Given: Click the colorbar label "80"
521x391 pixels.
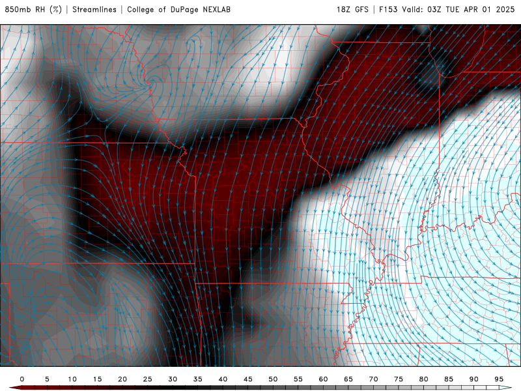Looking at the screenshot, I should click(423, 379).
